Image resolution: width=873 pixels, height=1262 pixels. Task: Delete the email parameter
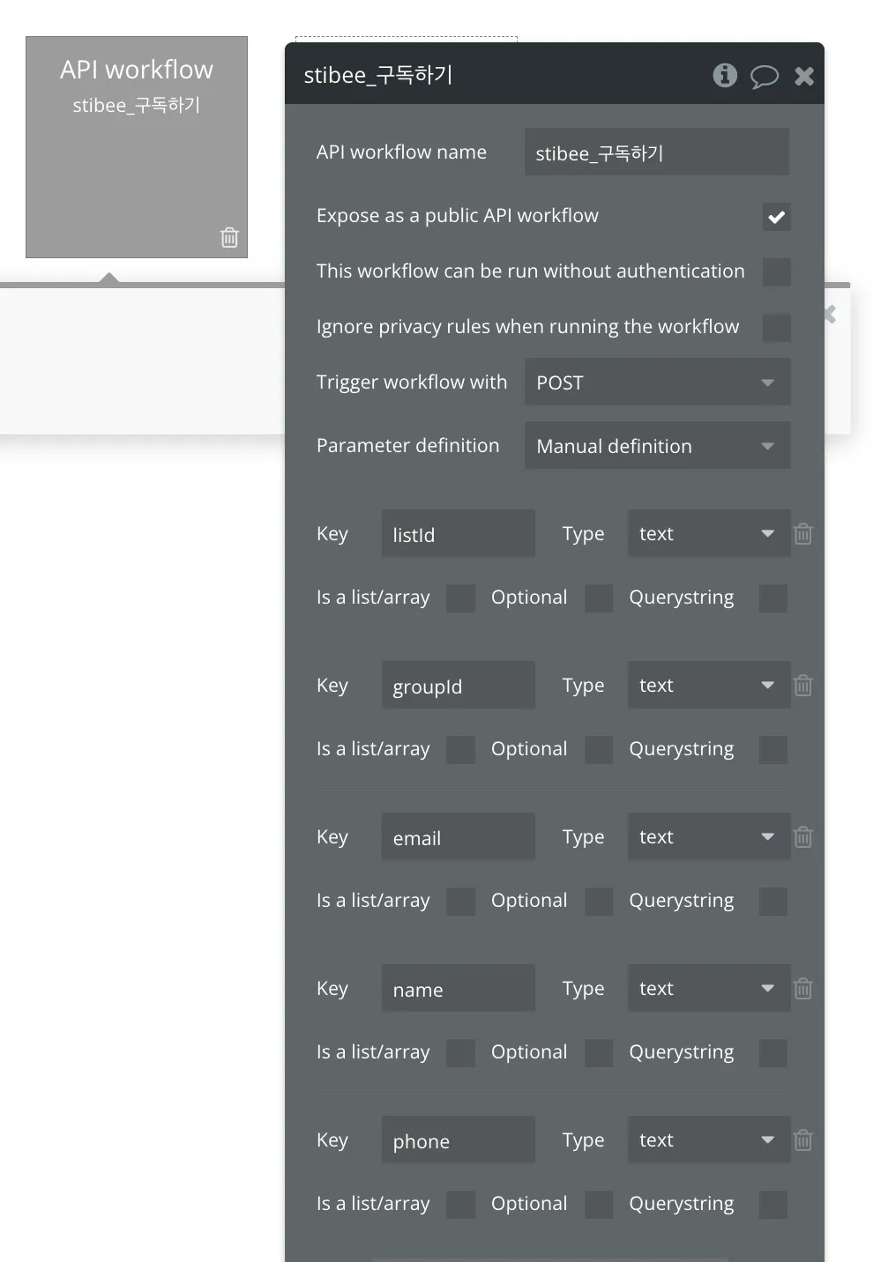coord(803,837)
